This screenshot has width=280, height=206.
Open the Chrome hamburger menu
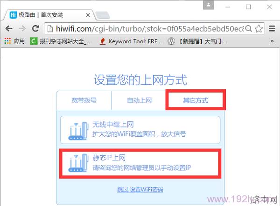pos(272,28)
